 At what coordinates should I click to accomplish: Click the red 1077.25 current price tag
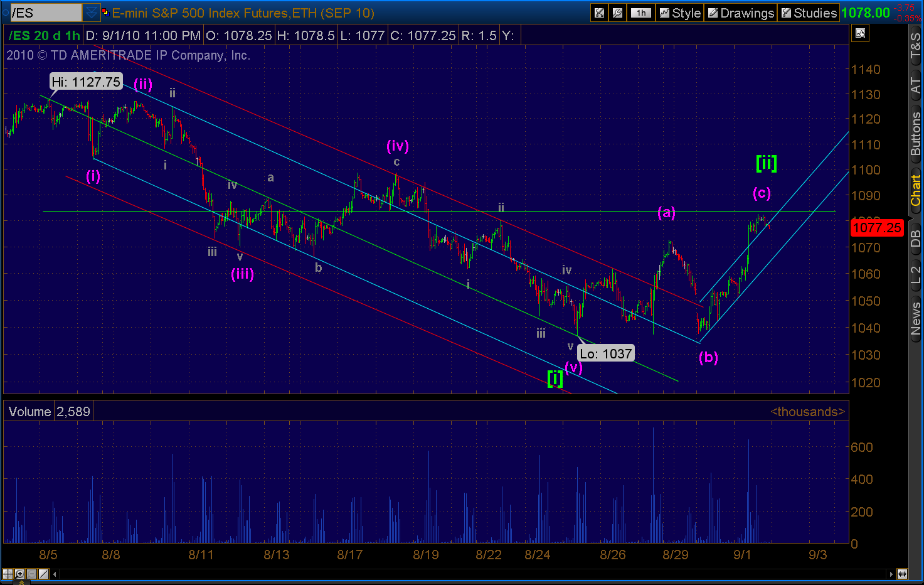point(877,228)
